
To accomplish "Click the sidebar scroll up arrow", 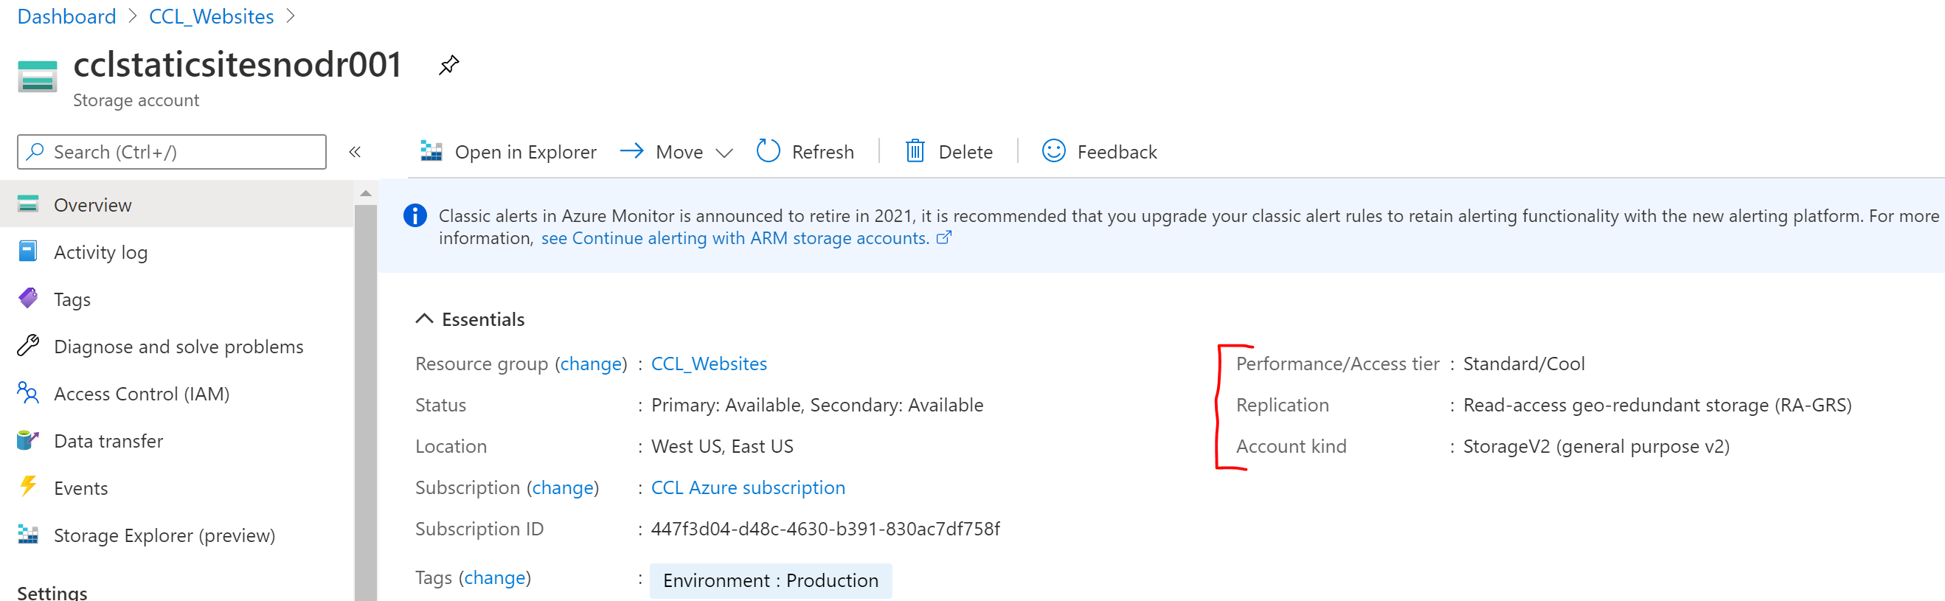I will 365,194.
